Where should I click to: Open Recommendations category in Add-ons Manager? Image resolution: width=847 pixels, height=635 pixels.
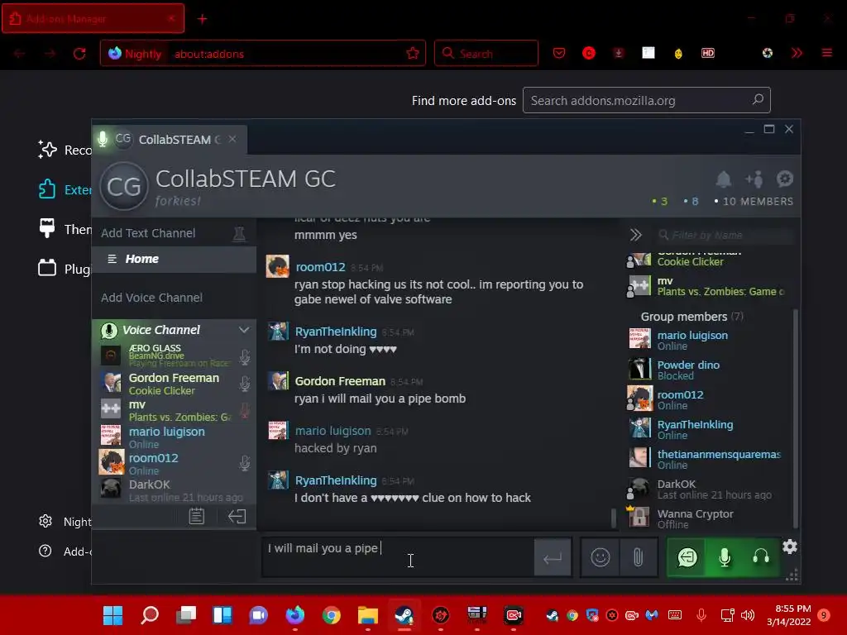[x=65, y=150]
